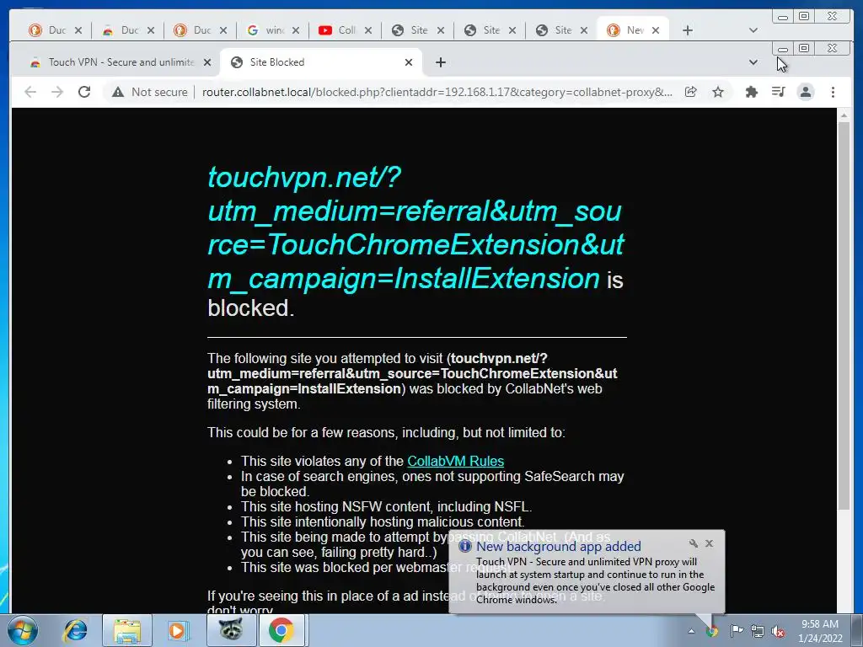Image resolution: width=863 pixels, height=647 pixels.
Task: Expand tab search in front window
Action: [x=753, y=62]
